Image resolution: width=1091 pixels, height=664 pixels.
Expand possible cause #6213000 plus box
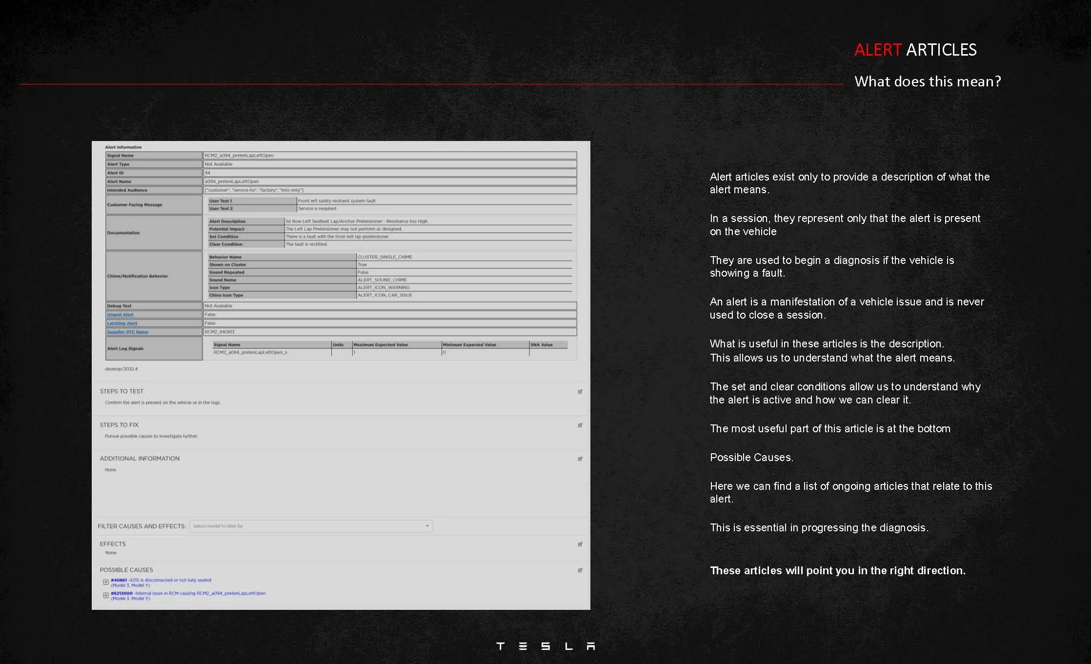106,595
